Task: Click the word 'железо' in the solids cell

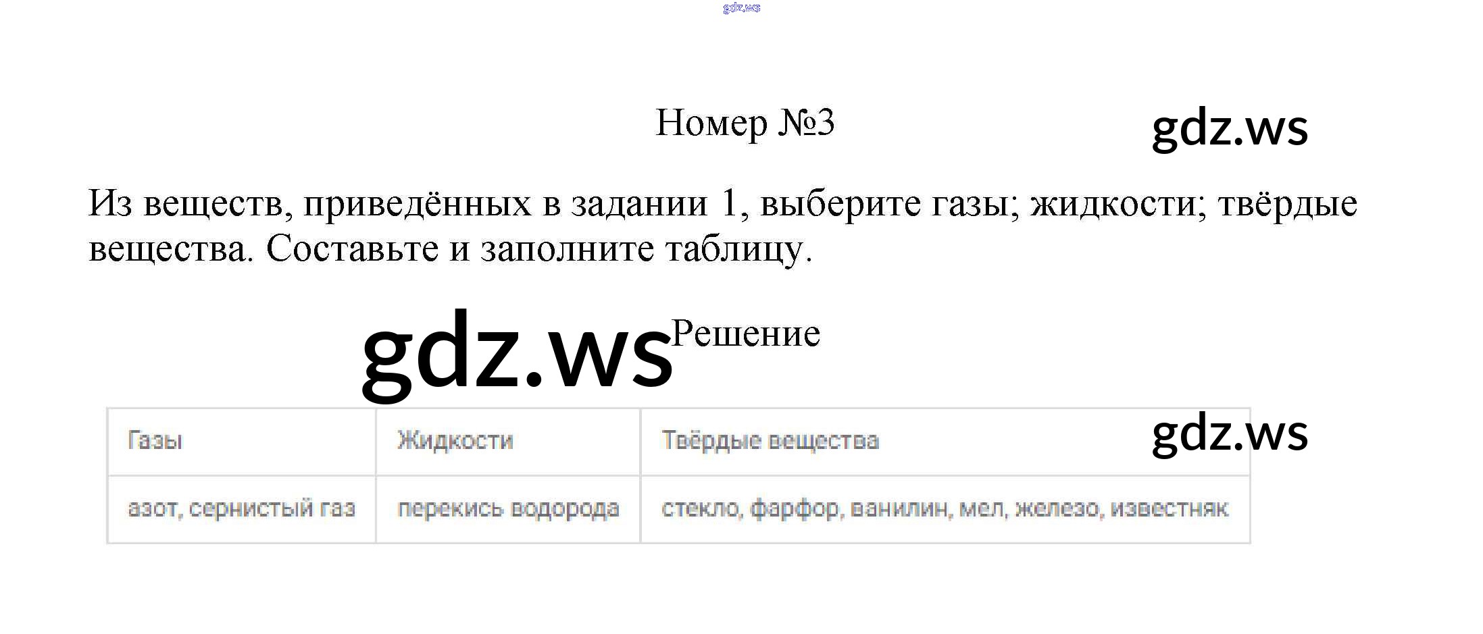Action: (1057, 508)
